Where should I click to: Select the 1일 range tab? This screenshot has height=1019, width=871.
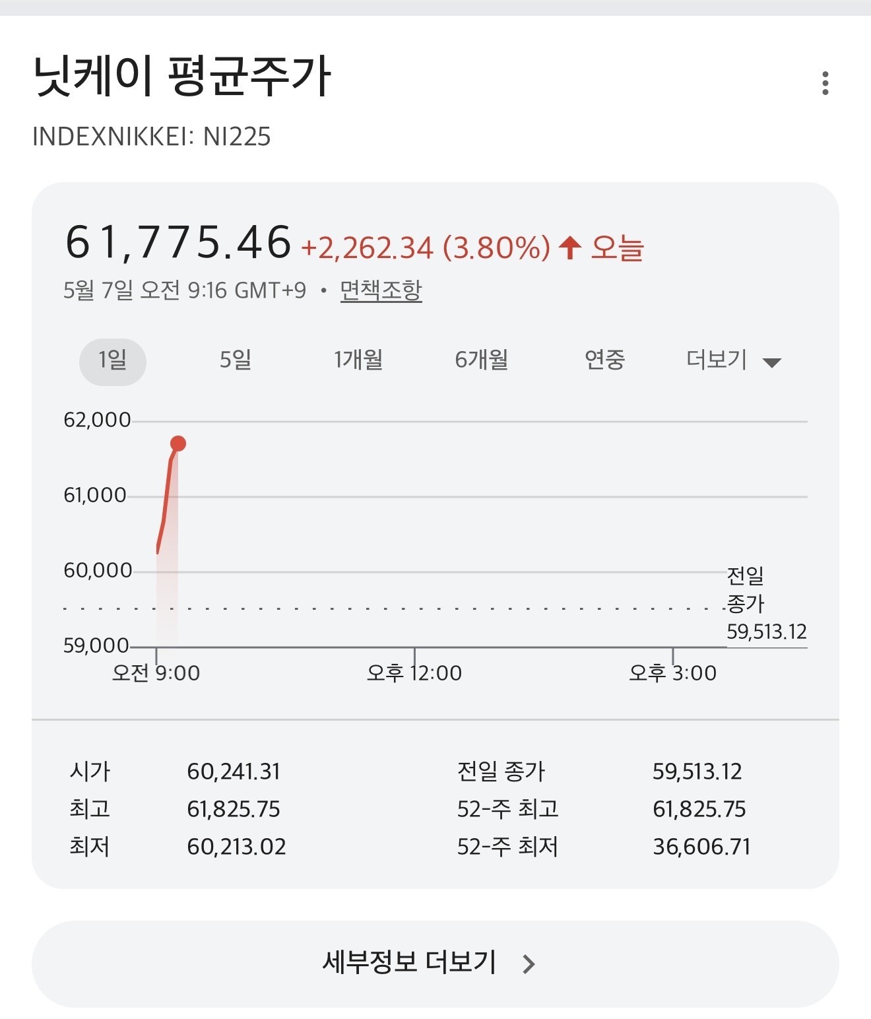(x=113, y=362)
